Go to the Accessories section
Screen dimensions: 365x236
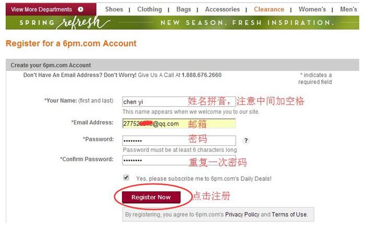pyautogui.click(x=222, y=9)
